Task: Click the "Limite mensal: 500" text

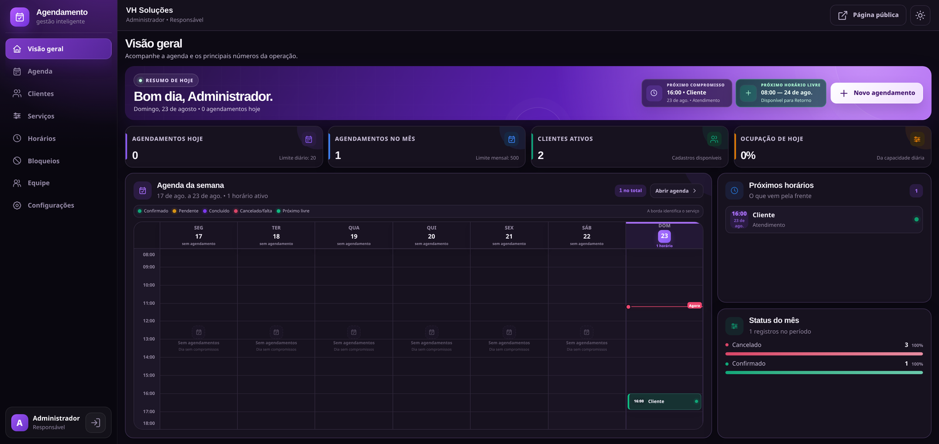Action: [497, 158]
